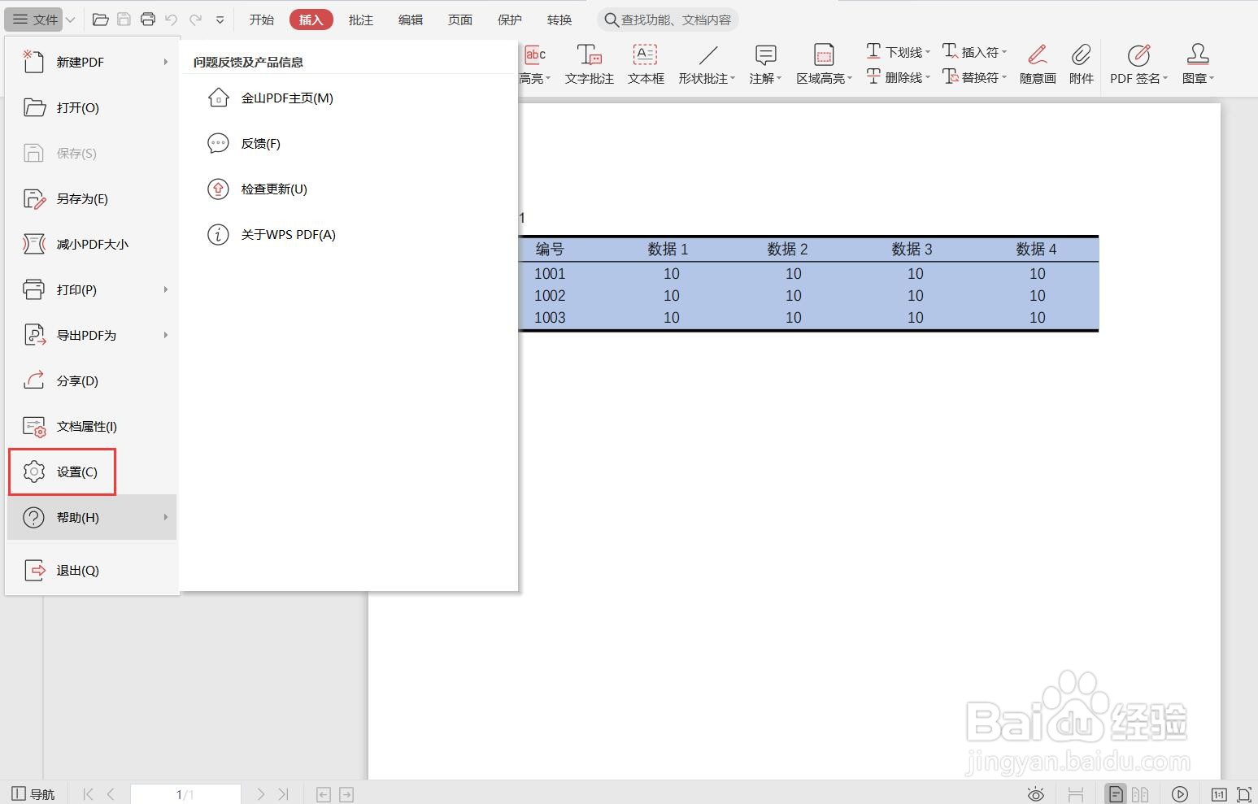Expand the 新建PDF submenu arrow
Image resolution: width=1258 pixels, height=804 pixels.
pyautogui.click(x=165, y=62)
